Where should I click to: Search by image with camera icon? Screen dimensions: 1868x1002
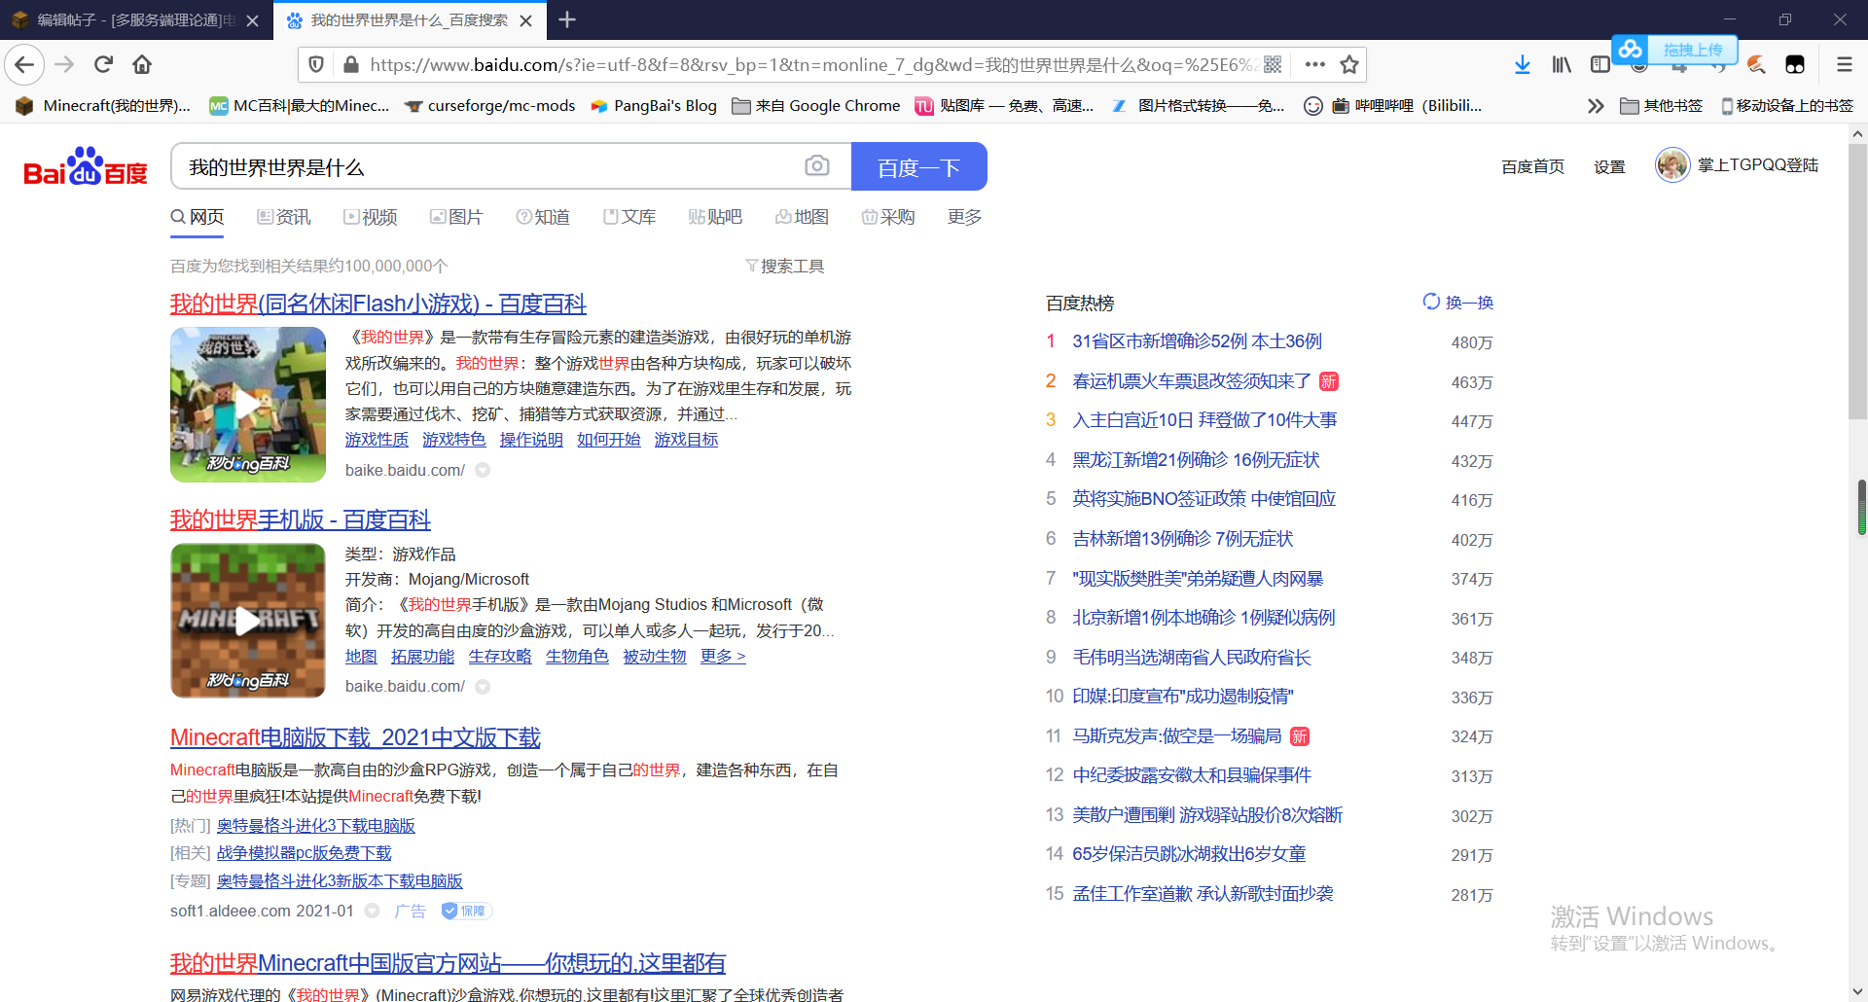click(817, 166)
